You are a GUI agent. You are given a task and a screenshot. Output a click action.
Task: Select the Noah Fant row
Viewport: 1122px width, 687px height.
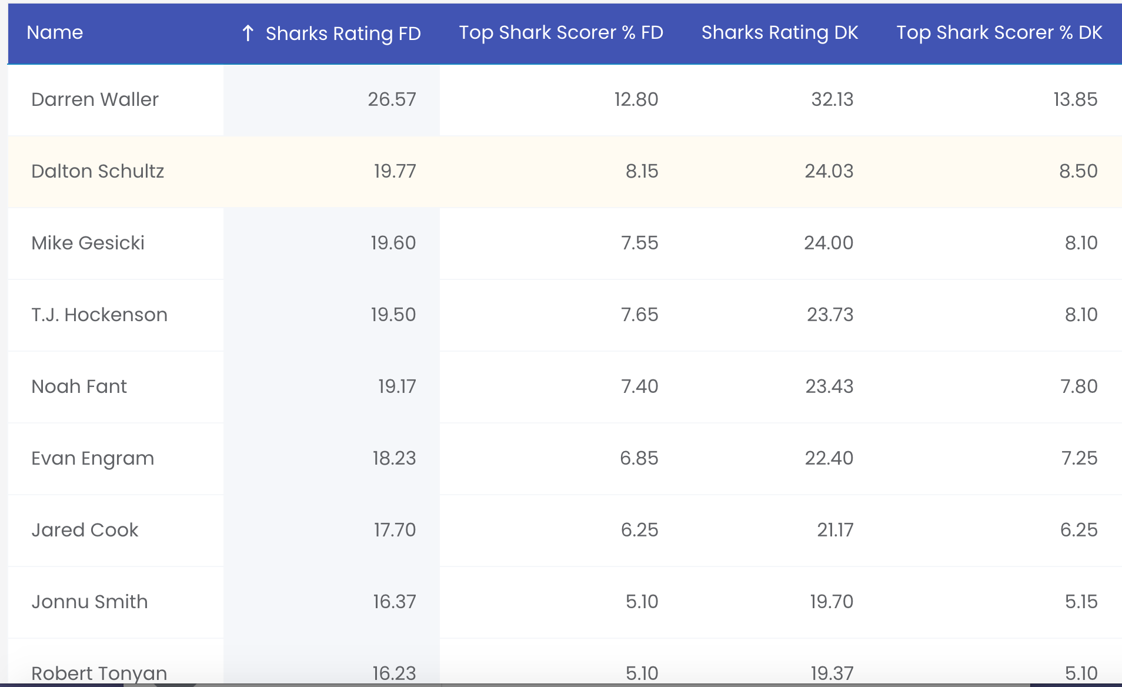(565, 386)
